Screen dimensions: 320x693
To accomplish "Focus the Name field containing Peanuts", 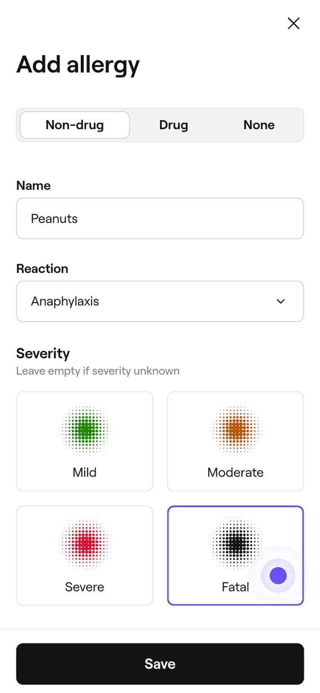I will (x=160, y=218).
